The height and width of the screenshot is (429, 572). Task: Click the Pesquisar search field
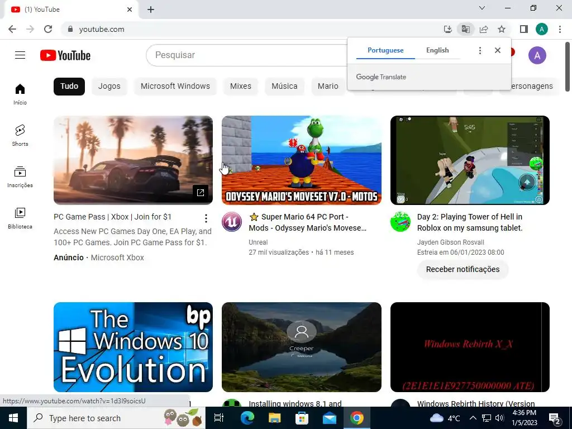(x=246, y=55)
